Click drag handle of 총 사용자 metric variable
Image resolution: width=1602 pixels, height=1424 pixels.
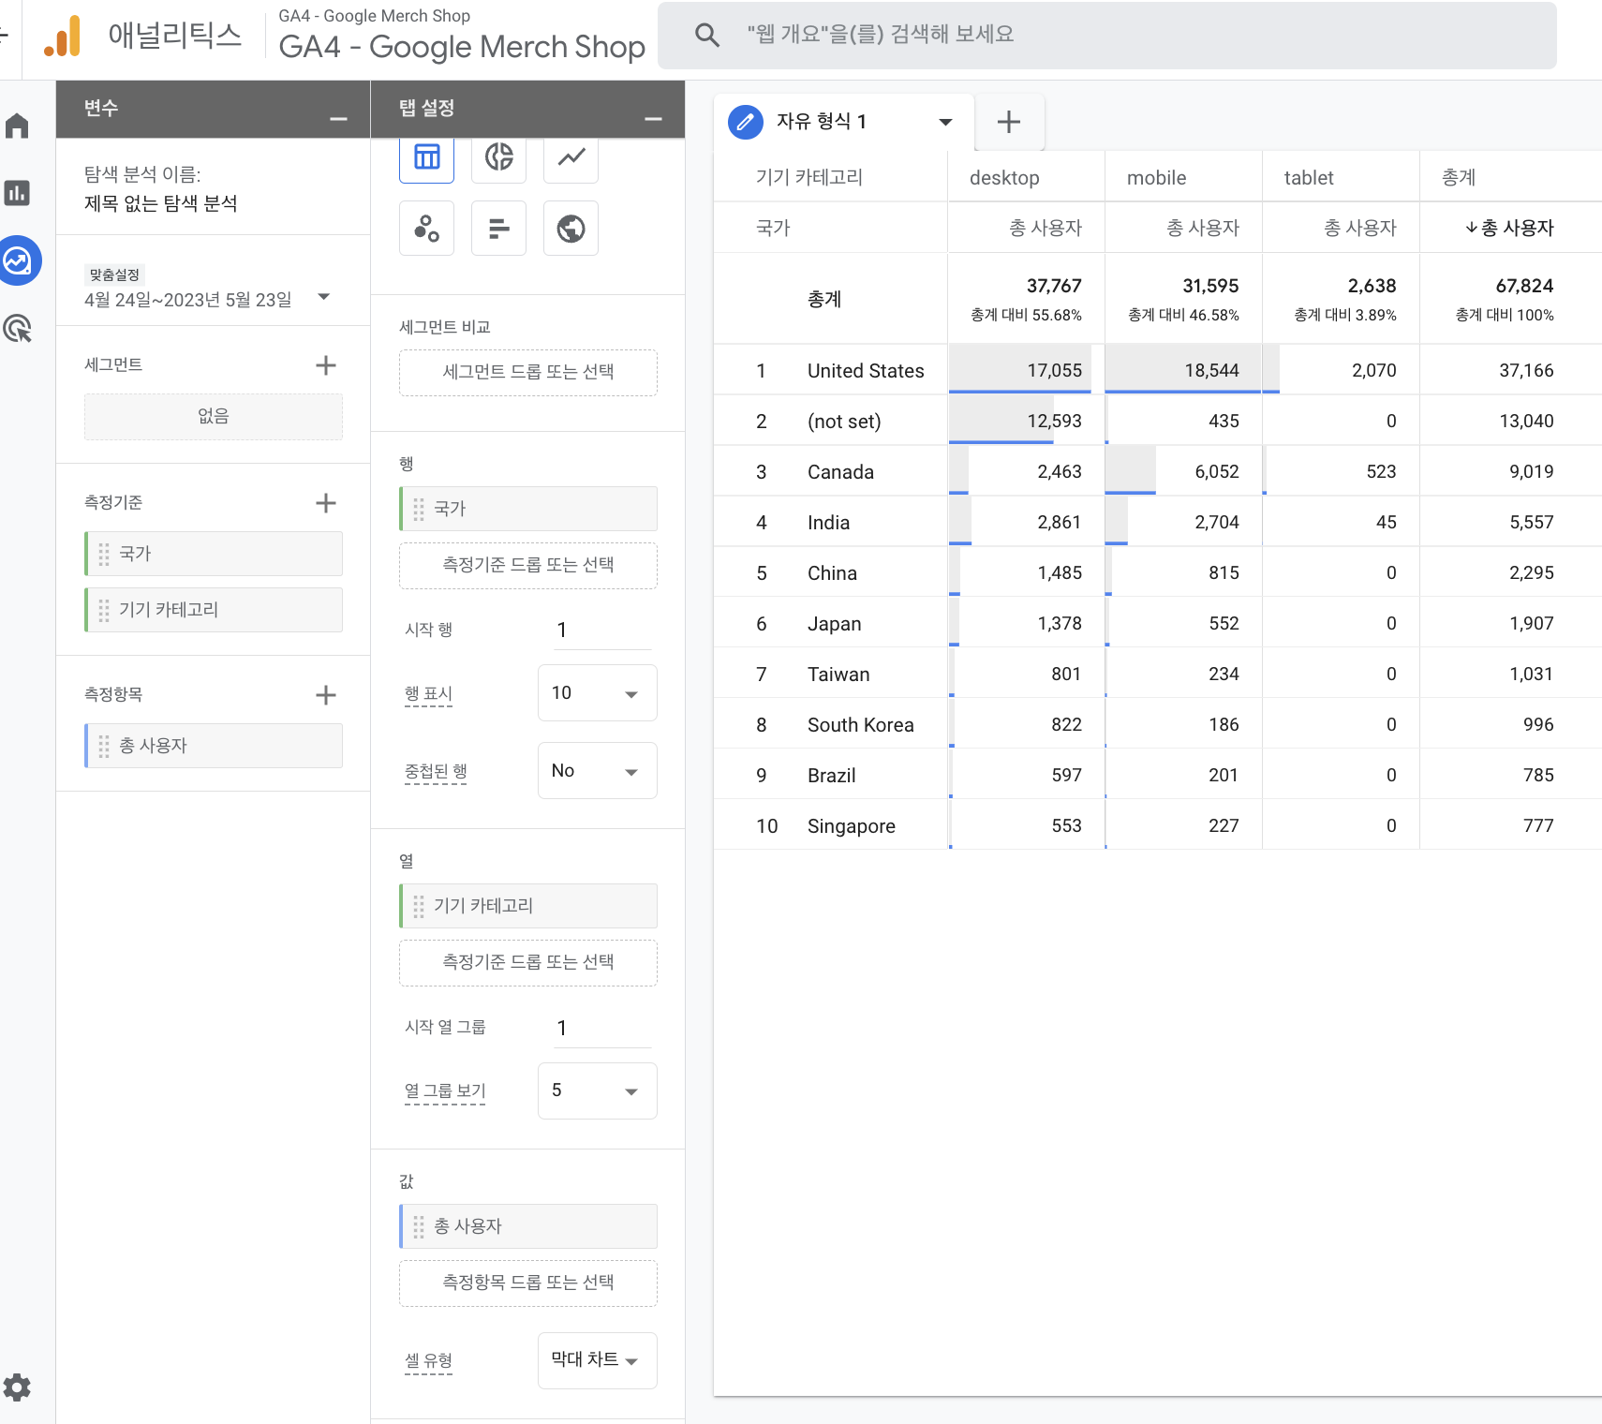click(104, 746)
